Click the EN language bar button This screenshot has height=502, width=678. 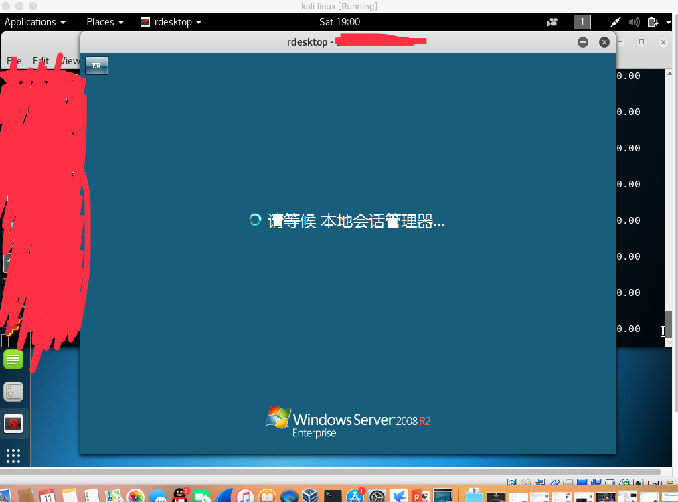(96, 66)
